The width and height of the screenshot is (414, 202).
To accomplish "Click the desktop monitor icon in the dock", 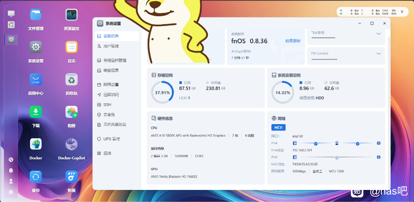I will (x=11, y=13).
